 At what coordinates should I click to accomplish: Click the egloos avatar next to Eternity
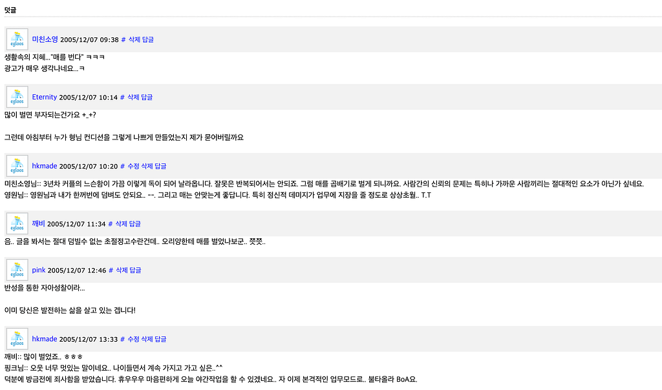(x=17, y=97)
